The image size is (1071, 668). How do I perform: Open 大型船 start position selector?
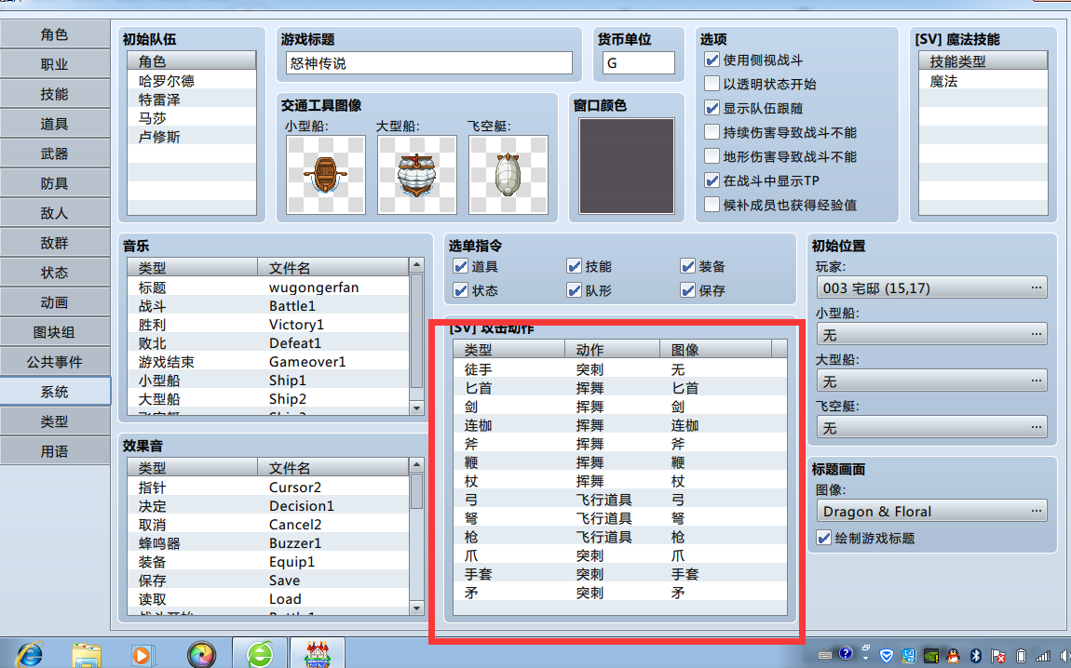tap(931, 381)
